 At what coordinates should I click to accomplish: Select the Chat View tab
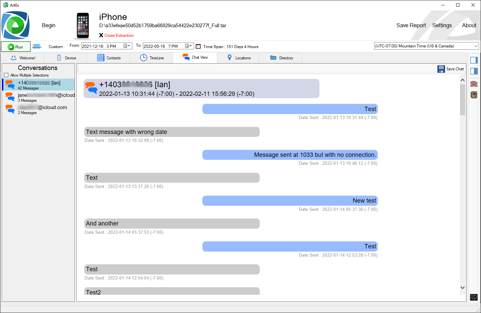click(195, 57)
